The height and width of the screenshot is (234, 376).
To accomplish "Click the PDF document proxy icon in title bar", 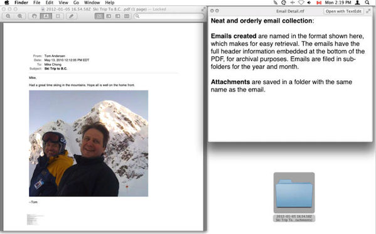I will [x=43, y=9].
